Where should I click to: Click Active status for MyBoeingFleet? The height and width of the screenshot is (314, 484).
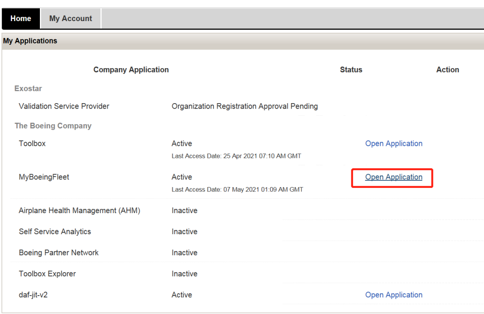(182, 177)
